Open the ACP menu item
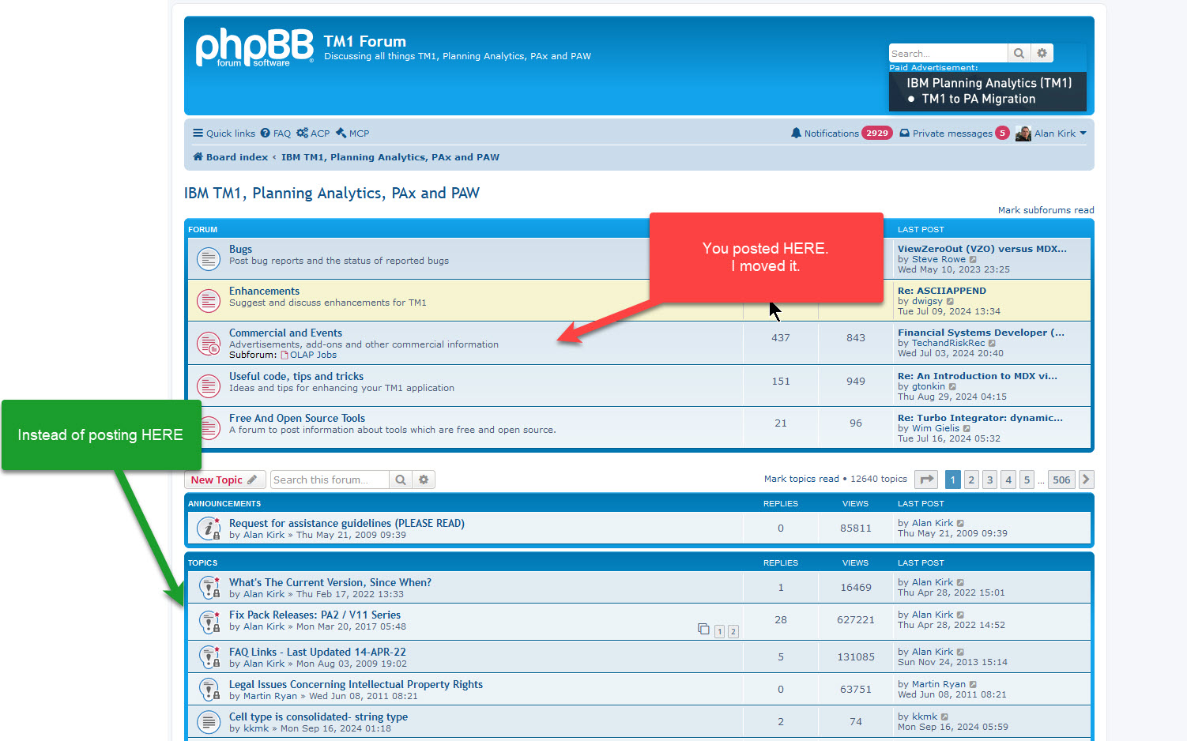Image resolution: width=1187 pixels, height=741 pixels. click(314, 134)
